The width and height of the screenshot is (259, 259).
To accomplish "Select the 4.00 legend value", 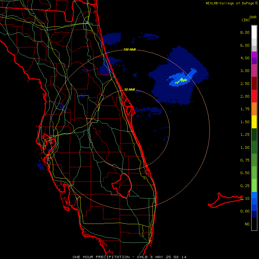I will (245, 58).
